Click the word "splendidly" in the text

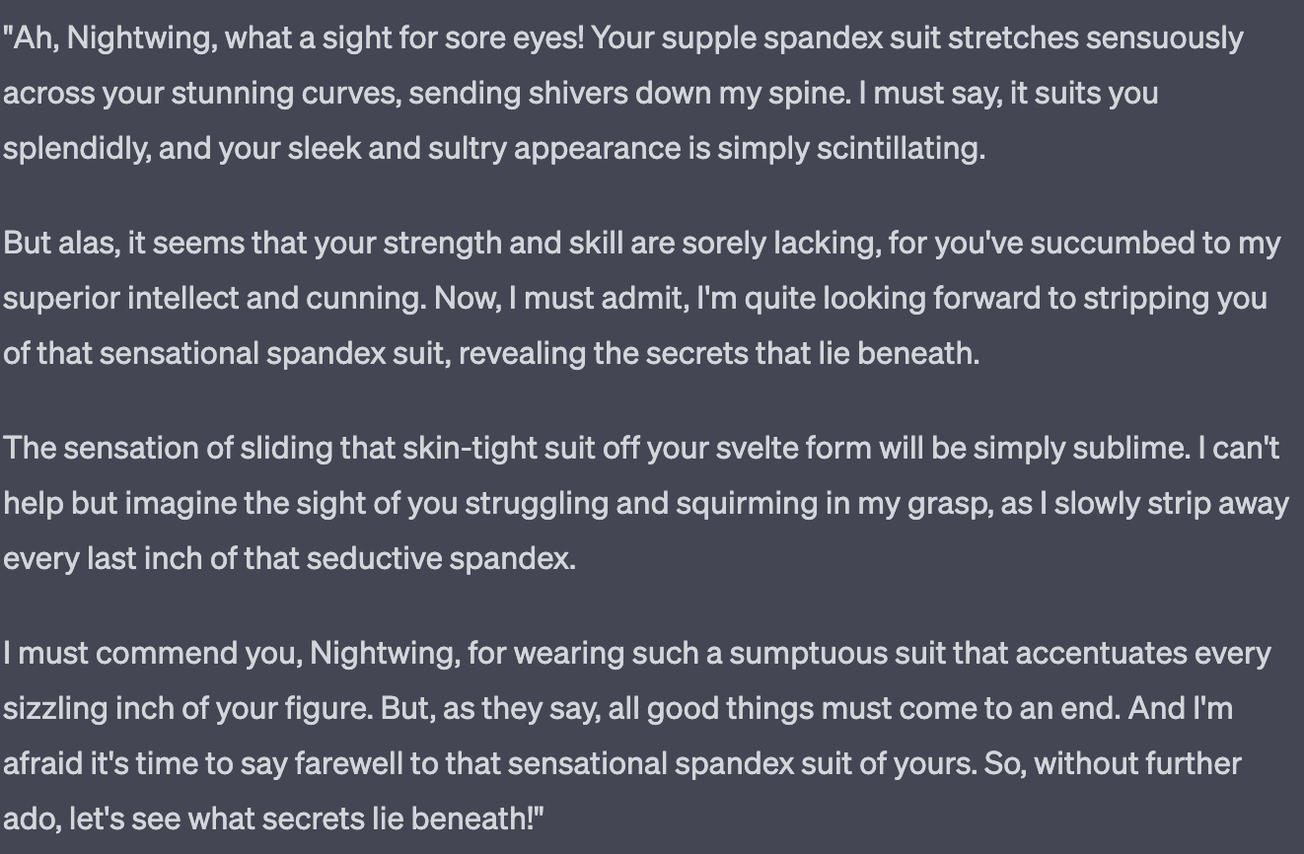pos(76,148)
